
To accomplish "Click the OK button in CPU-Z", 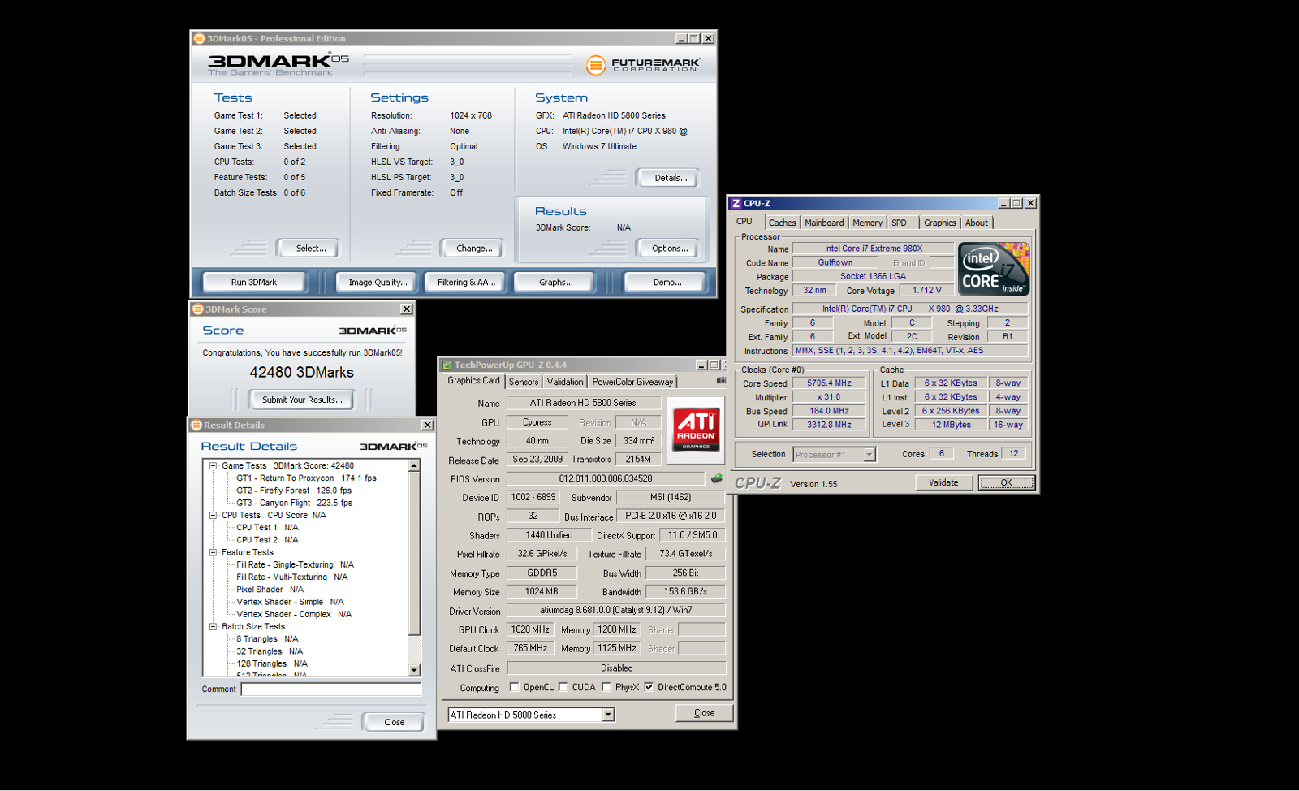I will click(x=1006, y=482).
